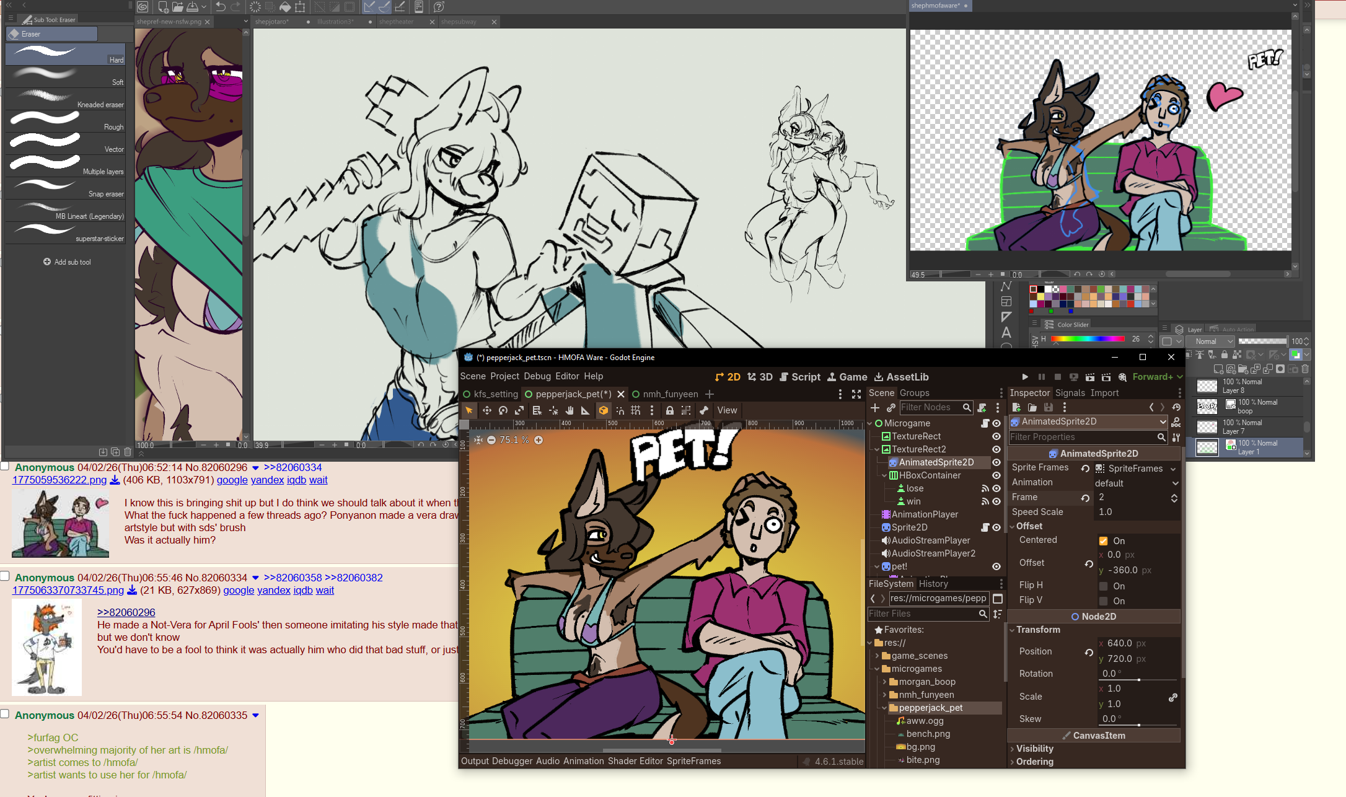Click the add new node plus icon
This screenshot has width=1346, height=797.
[x=875, y=407]
